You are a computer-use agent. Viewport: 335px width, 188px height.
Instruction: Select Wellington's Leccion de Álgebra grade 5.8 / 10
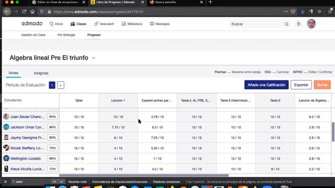tap(314, 159)
